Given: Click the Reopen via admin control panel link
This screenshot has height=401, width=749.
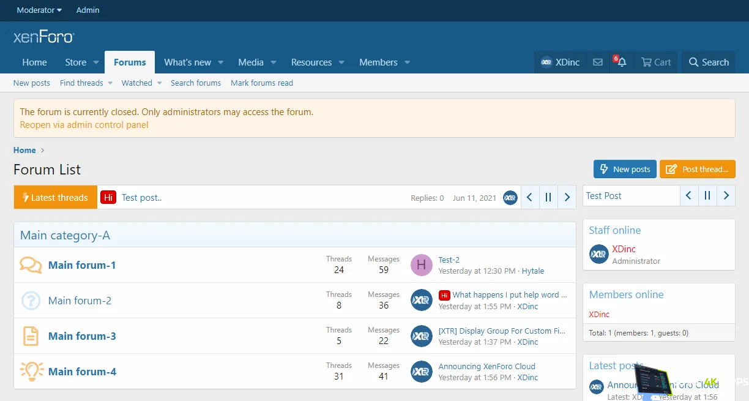Looking at the screenshot, I should [84, 124].
